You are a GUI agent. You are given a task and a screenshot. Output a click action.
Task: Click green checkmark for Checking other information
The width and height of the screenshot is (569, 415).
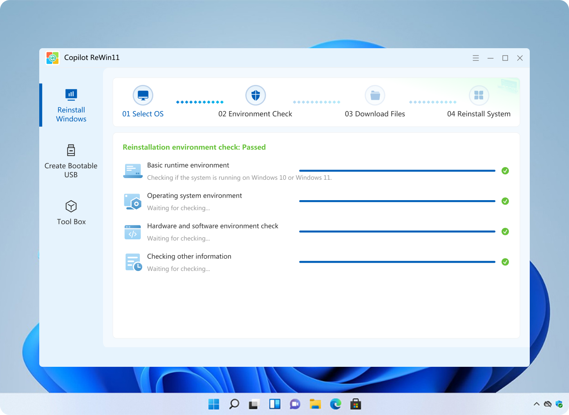click(505, 262)
